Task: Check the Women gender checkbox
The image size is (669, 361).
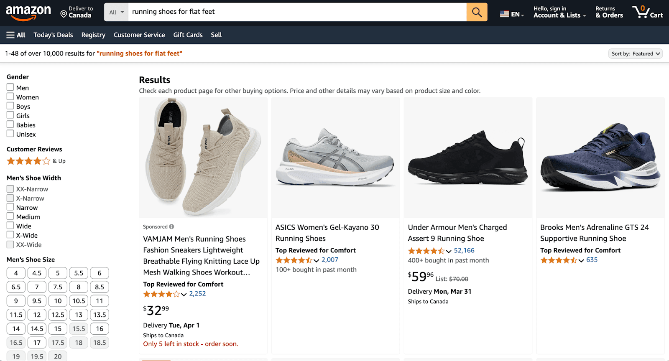Action: [x=10, y=97]
